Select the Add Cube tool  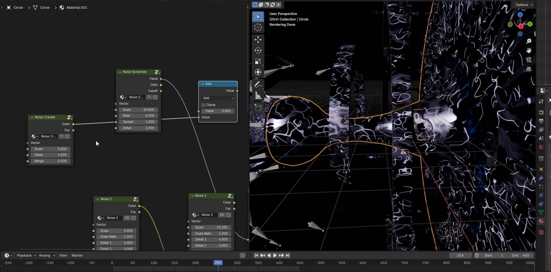[x=258, y=108]
